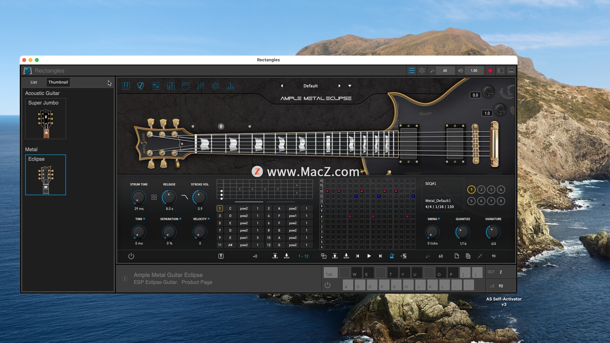
Task: Adjust the Quantize knob
Action: point(463,232)
